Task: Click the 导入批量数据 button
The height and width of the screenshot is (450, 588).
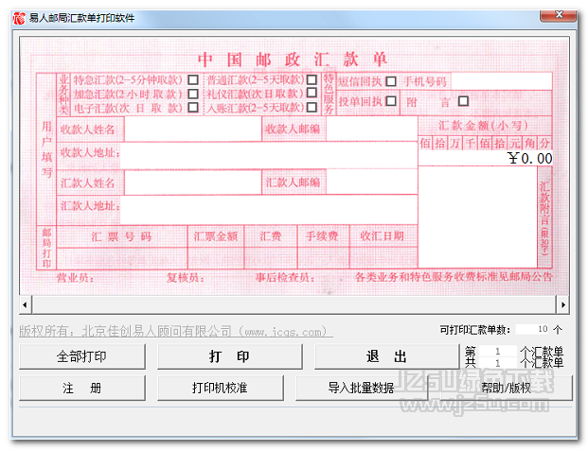Action: 362,388
